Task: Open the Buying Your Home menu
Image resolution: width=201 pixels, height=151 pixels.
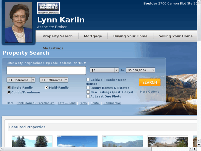Action: point(130,36)
